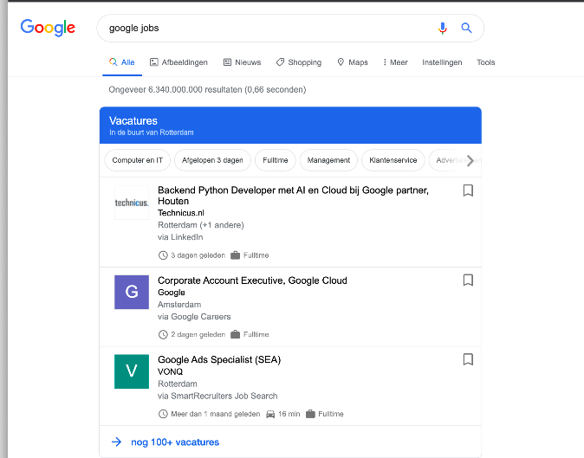Open the Maps tab

point(353,62)
